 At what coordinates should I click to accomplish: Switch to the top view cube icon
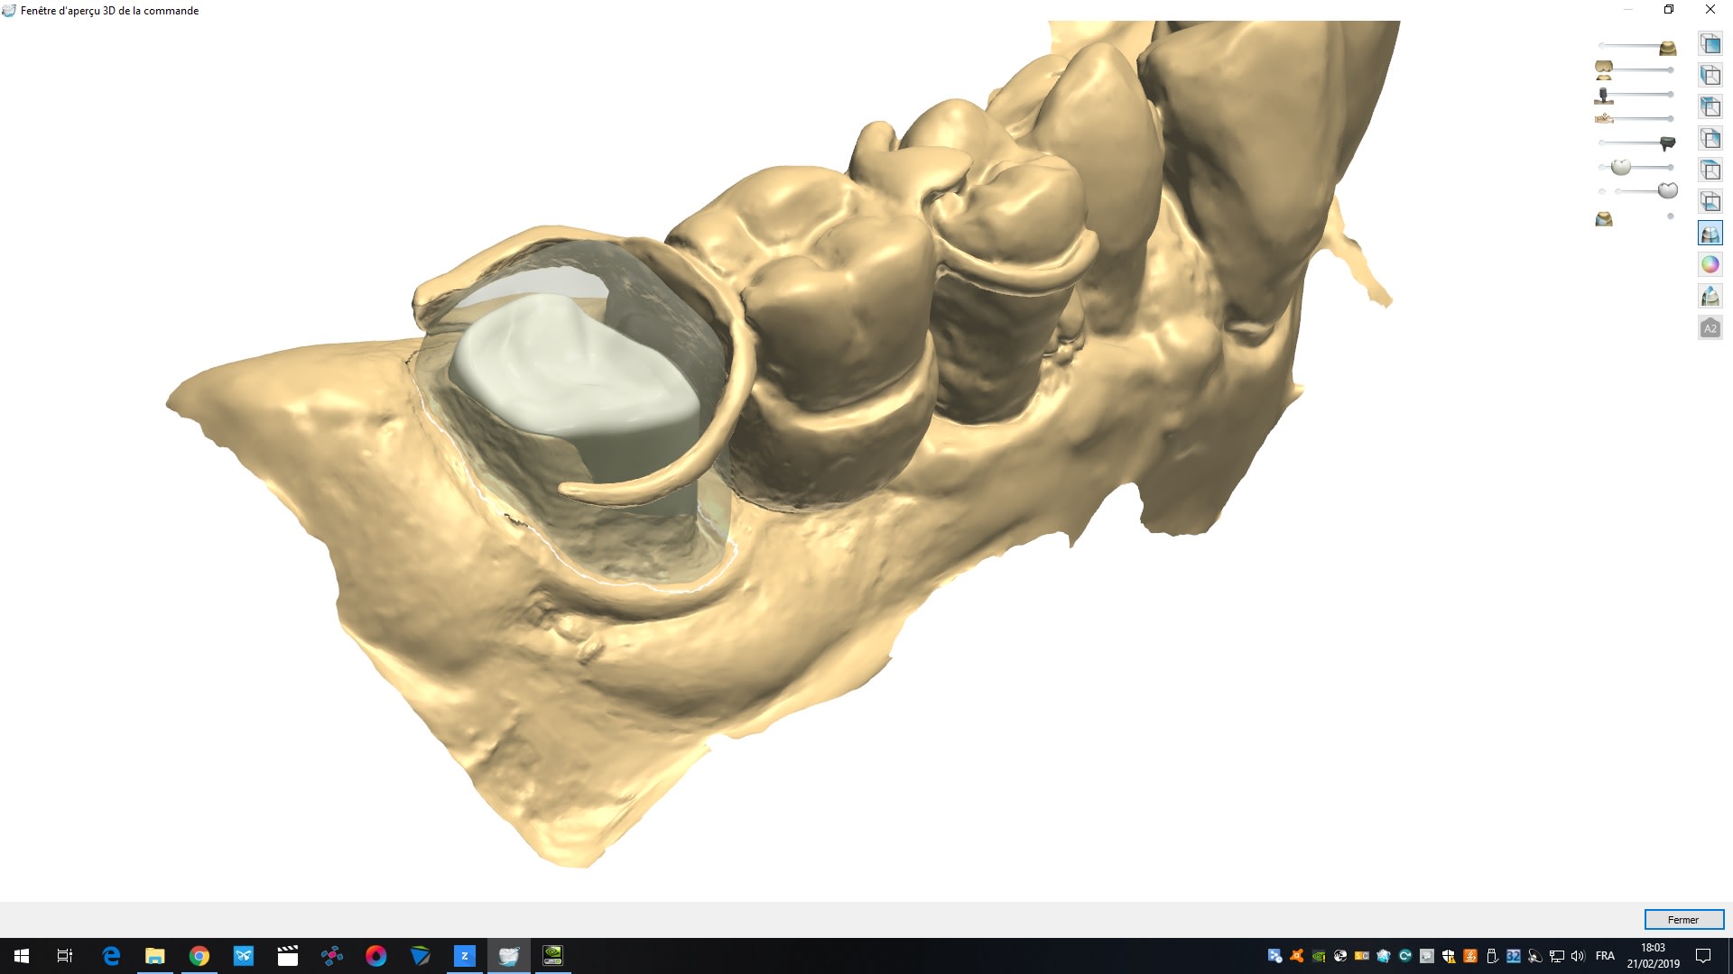pyautogui.click(x=1710, y=170)
